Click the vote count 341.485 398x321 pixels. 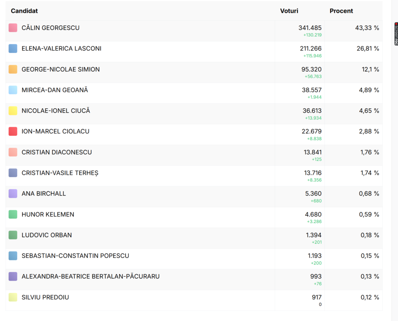[x=310, y=28]
